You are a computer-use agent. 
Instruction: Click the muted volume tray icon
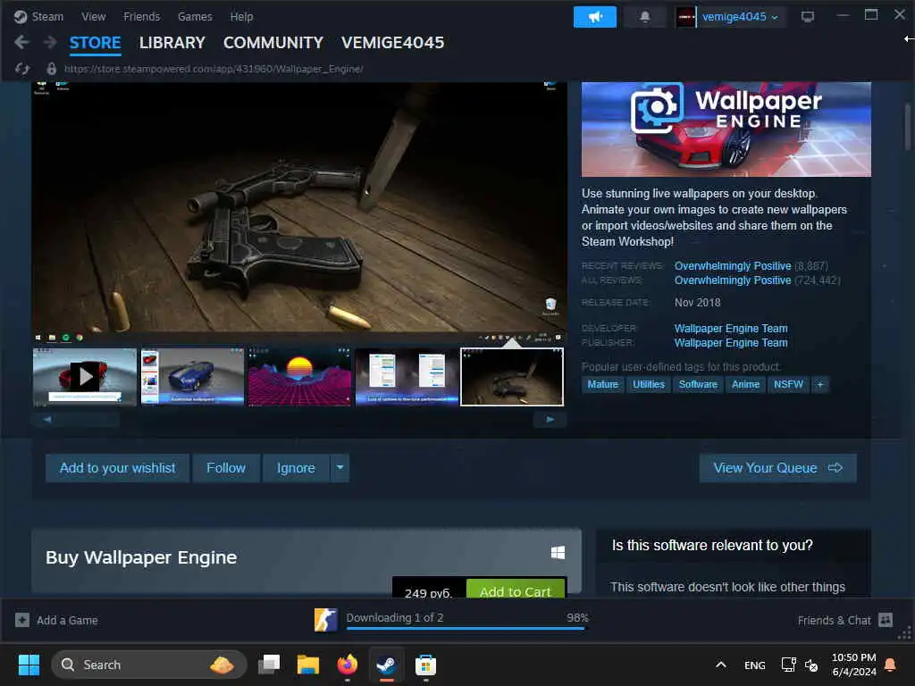[811, 665]
